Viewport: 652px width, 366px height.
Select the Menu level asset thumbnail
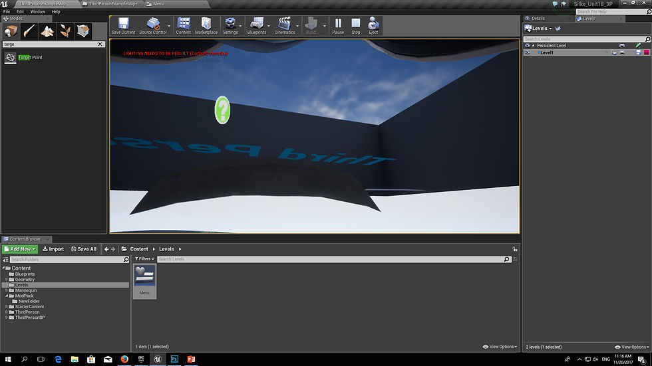(144, 281)
